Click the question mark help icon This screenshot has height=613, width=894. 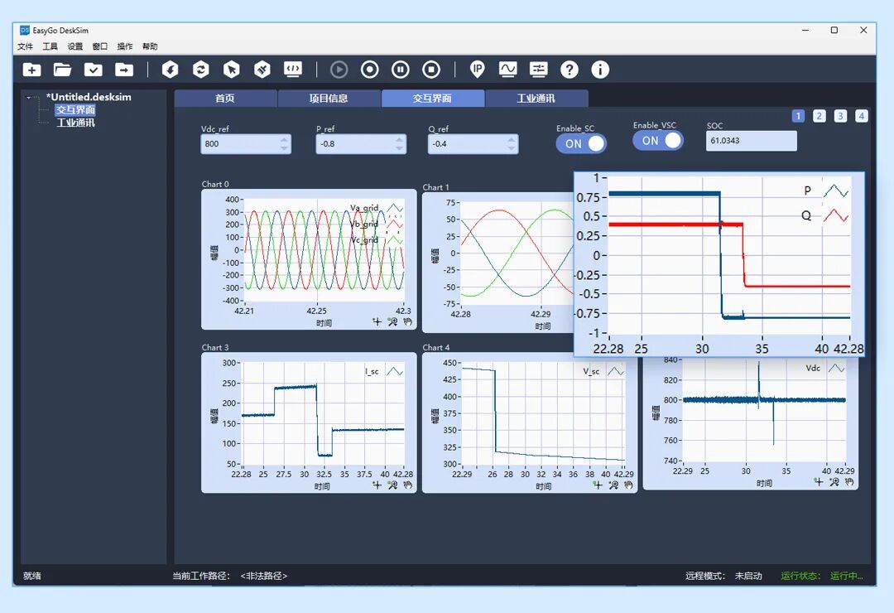point(570,70)
